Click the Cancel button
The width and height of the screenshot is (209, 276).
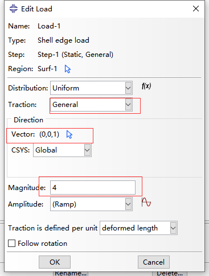click(154, 262)
